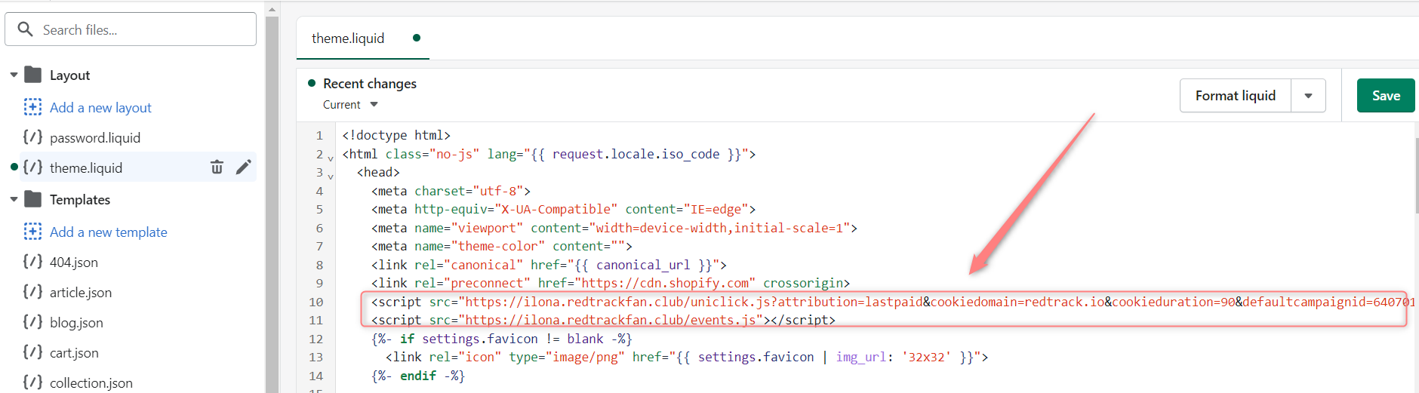Click the Layout folder icon
The height and width of the screenshot is (393, 1419).
[32, 75]
